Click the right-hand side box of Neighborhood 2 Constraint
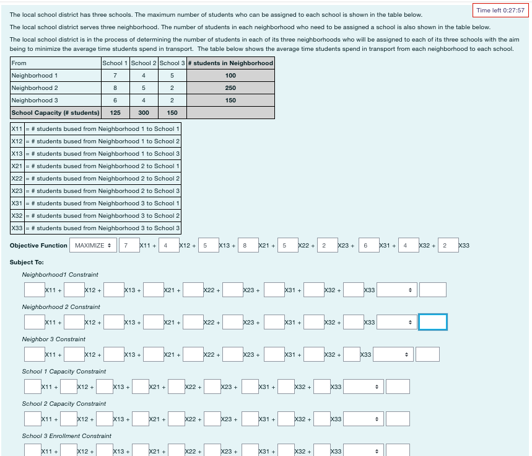The image size is (532, 456). 433,322
